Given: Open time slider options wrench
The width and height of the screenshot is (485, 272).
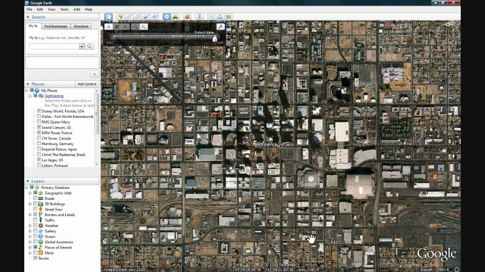Looking at the screenshot, I should [x=220, y=26].
